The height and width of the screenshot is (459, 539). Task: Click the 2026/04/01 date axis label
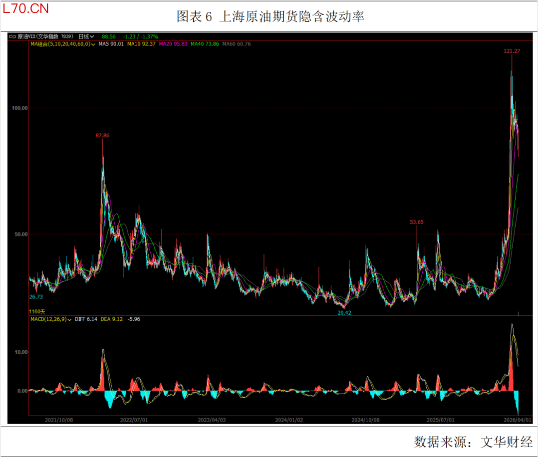pos(518,421)
